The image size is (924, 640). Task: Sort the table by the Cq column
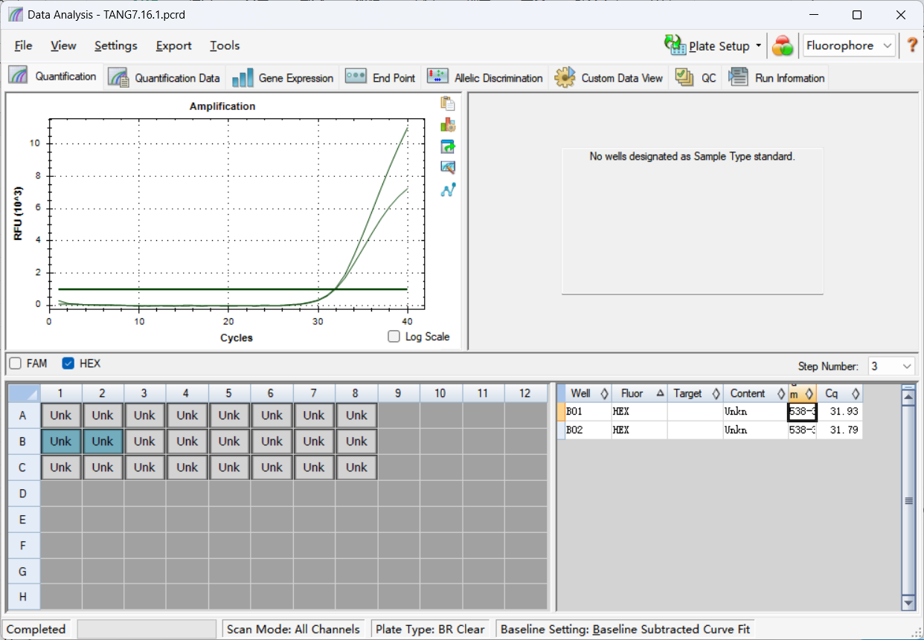839,393
